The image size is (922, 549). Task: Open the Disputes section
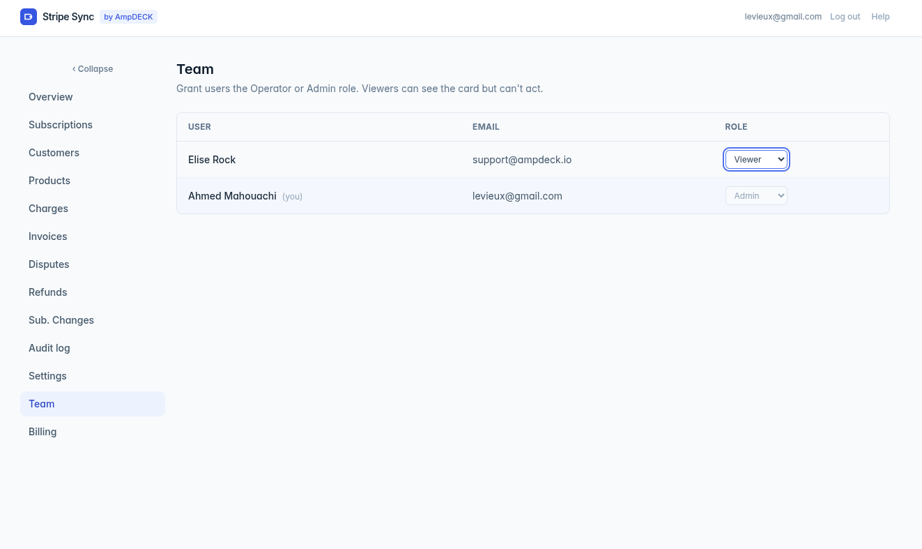click(x=93, y=264)
